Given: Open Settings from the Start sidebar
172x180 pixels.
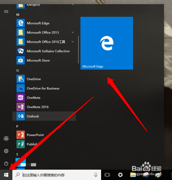Looking at the screenshot, I should (6, 151).
